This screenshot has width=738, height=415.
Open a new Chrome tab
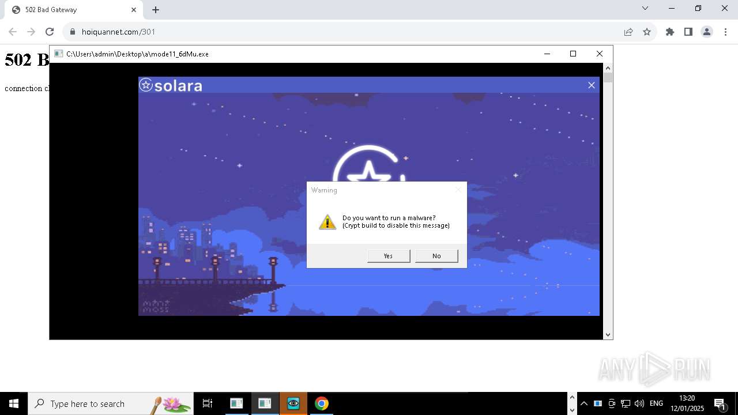tap(156, 10)
